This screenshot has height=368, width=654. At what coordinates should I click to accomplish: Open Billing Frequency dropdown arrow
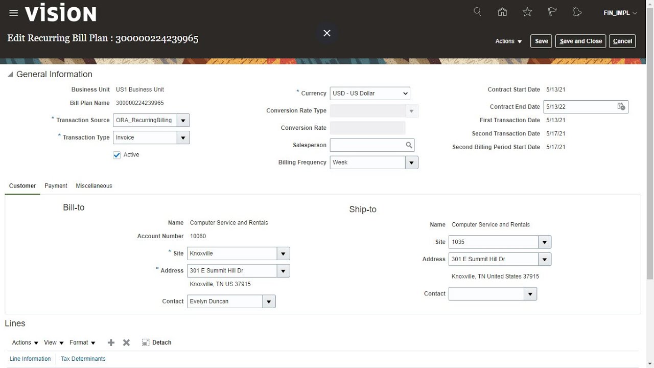click(x=412, y=163)
